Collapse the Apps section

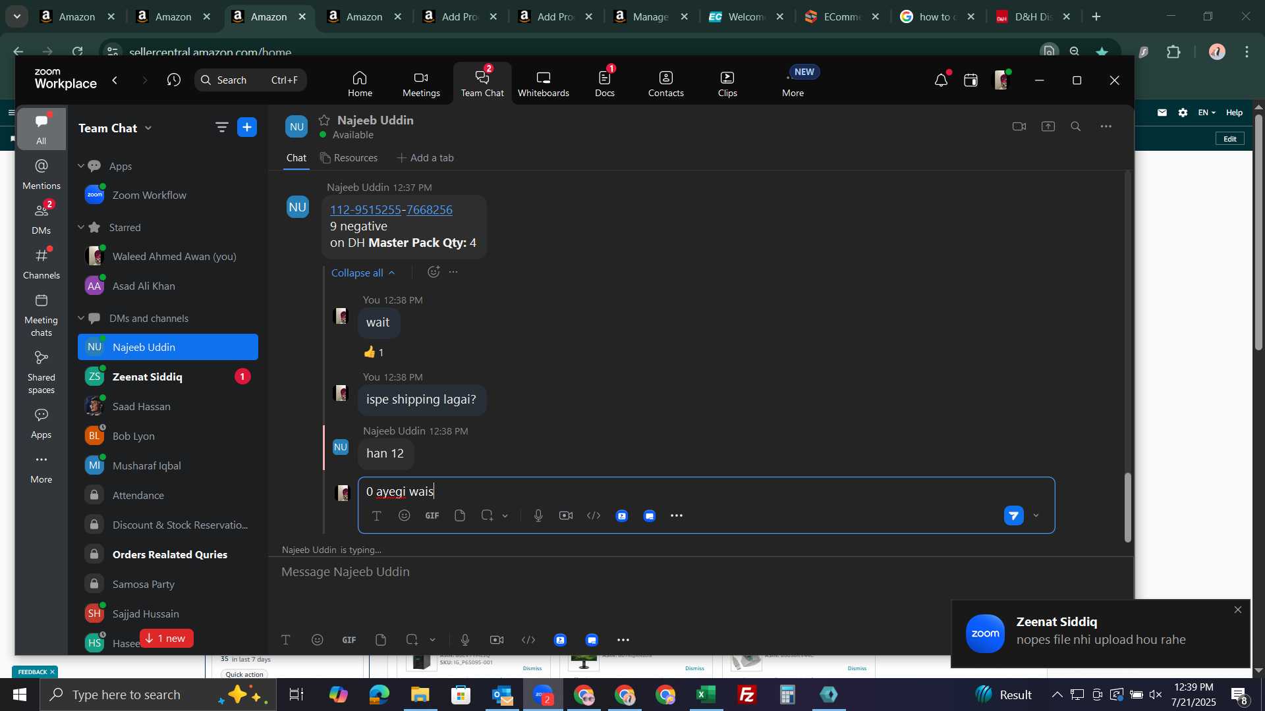point(81,166)
